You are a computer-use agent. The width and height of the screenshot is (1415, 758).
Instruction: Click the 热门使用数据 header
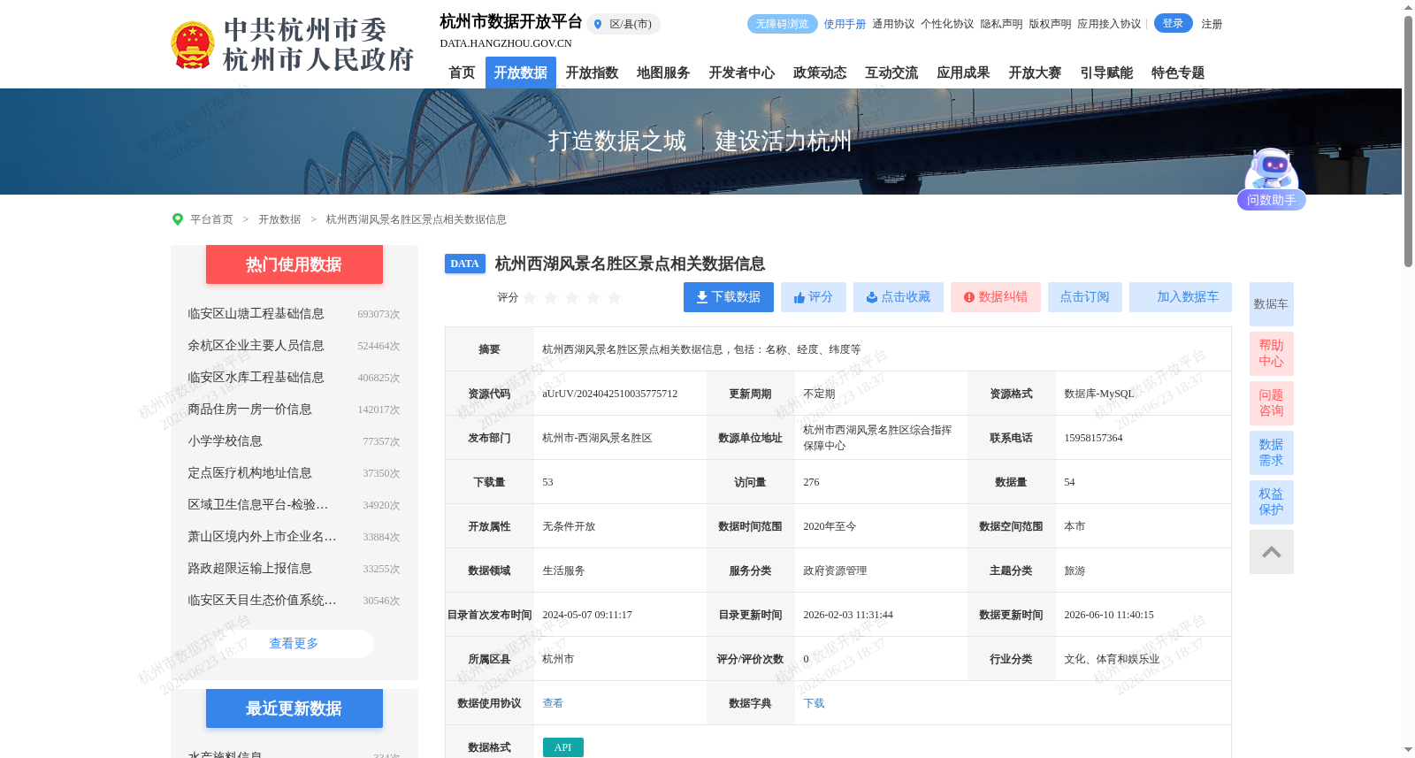pyautogui.click(x=294, y=264)
